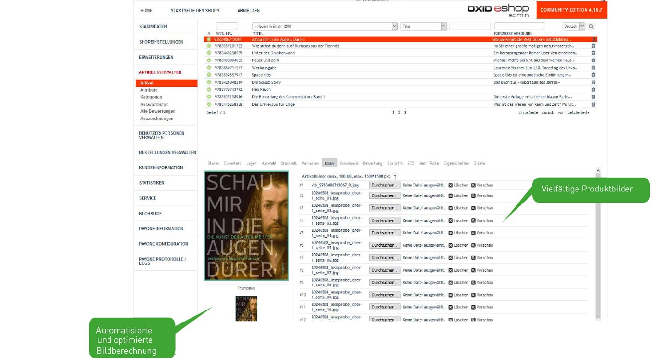Preview image #9 seite_08.jpg
The width and height of the screenshot is (672, 358).
click(x=482, y=283)
